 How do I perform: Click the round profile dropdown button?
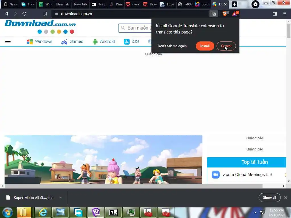coord(255,4)
